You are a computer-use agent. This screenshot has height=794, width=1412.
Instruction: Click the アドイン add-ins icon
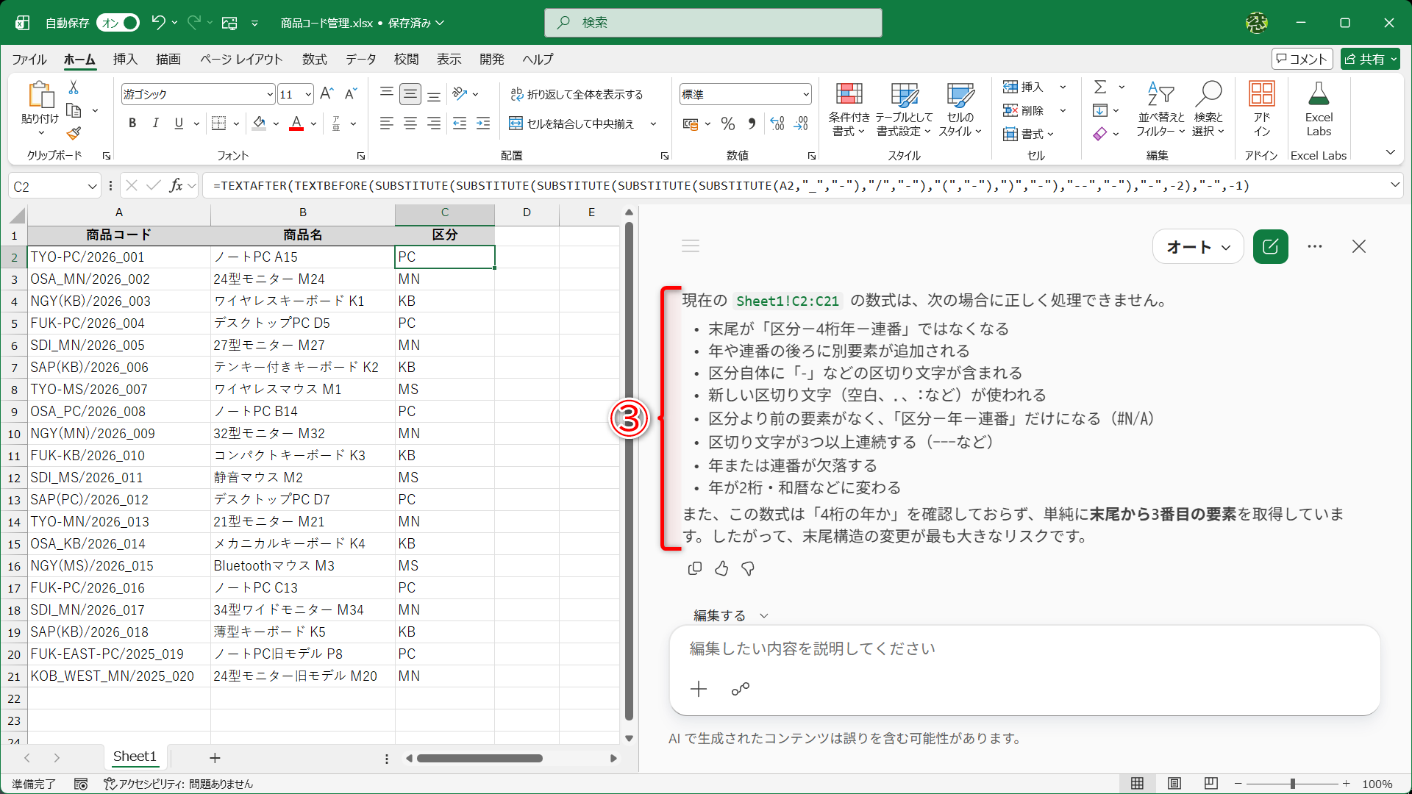tap(1262, 109)
